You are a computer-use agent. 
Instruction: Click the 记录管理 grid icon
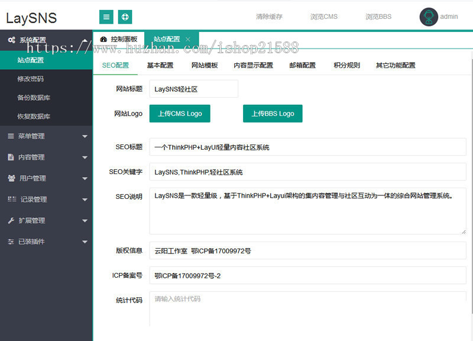pyautogui.click(x=10, y=200)
